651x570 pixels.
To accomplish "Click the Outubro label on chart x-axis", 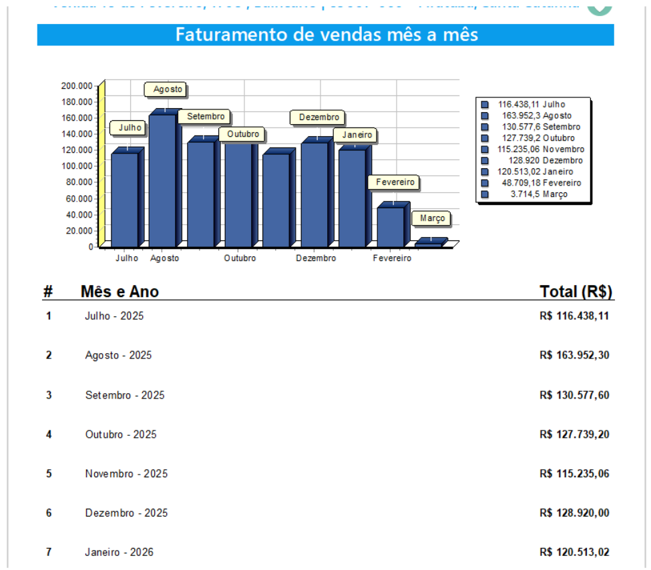I will point(240,258).
